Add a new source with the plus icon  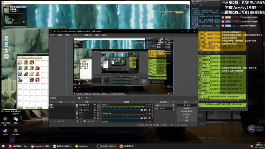pos(77,121)
